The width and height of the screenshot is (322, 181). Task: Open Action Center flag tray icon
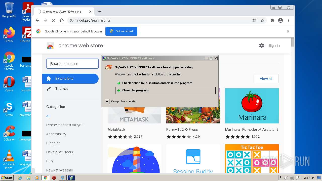coord(298,178)
